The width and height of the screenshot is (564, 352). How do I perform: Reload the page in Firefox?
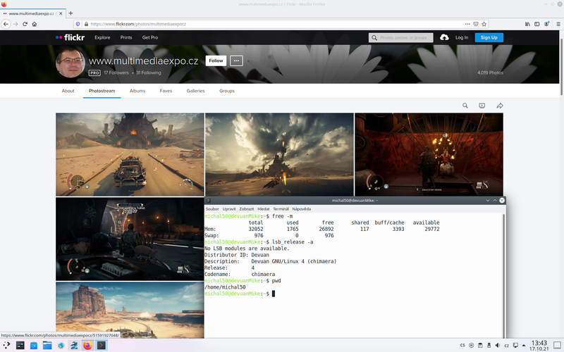[25, 24]
